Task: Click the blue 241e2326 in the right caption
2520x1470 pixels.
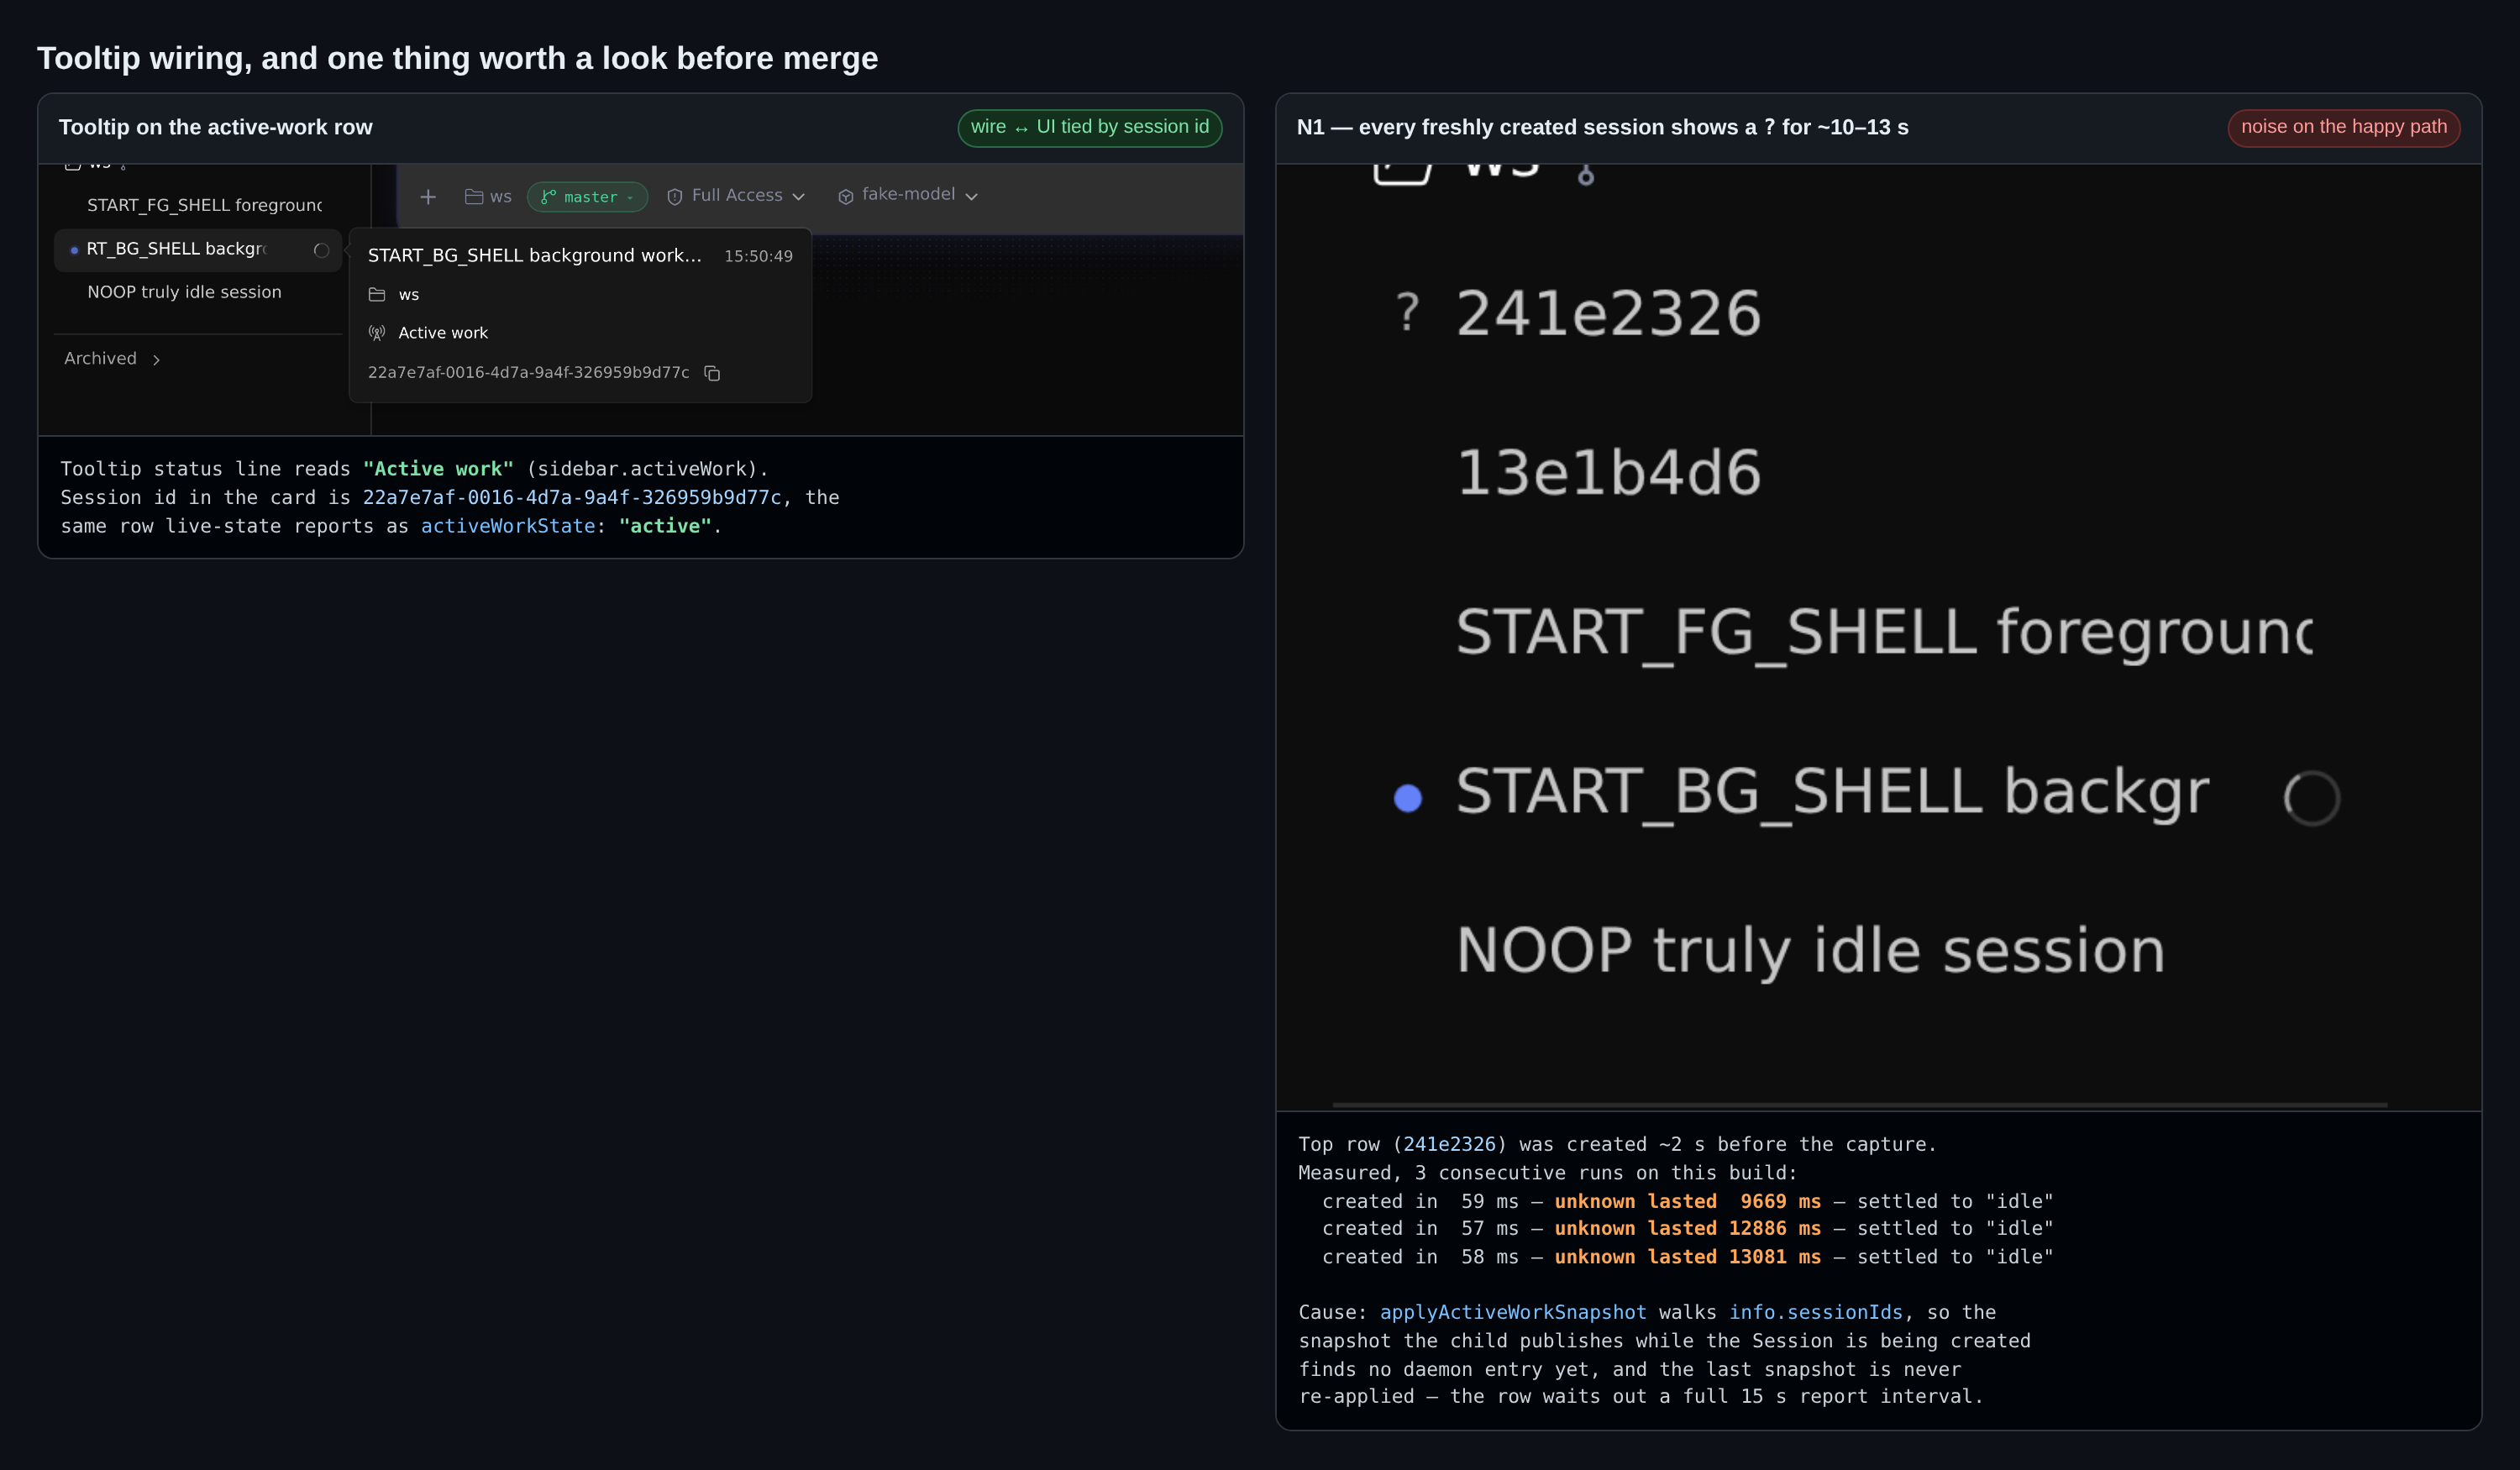Action: (1450, 1144)
